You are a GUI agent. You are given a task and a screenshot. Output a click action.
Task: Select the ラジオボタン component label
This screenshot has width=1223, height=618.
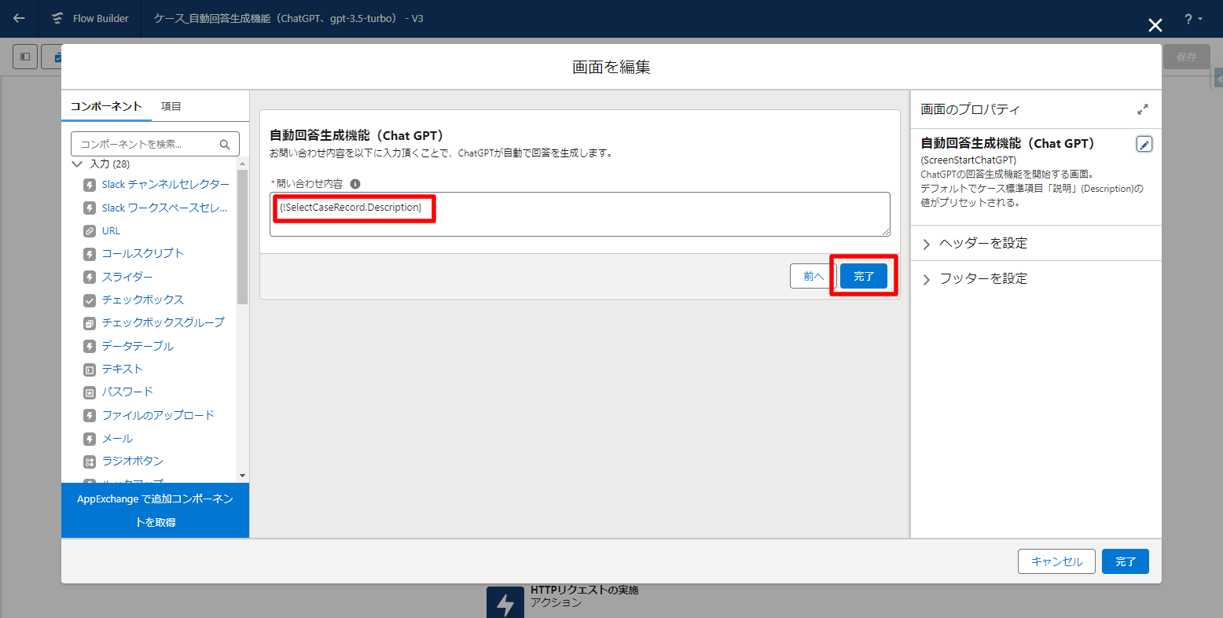[x=132, y=461]
